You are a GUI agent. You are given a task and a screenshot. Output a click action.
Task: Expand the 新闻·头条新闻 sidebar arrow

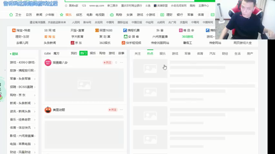click(x=35, y=104)
